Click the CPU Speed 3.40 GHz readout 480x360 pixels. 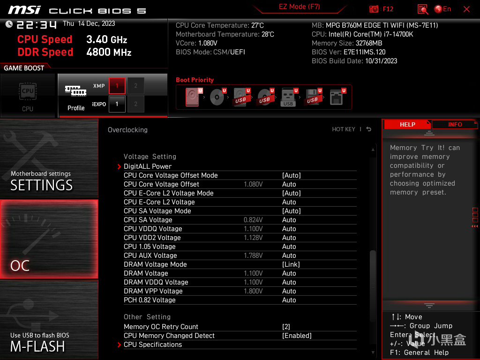pos(72,39)
